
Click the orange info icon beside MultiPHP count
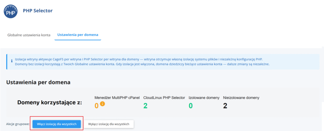[x=103, y=104]
